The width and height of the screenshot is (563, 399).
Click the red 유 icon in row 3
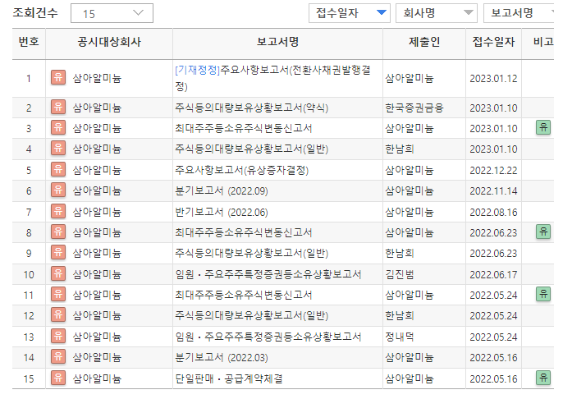[x=58, y=128]
